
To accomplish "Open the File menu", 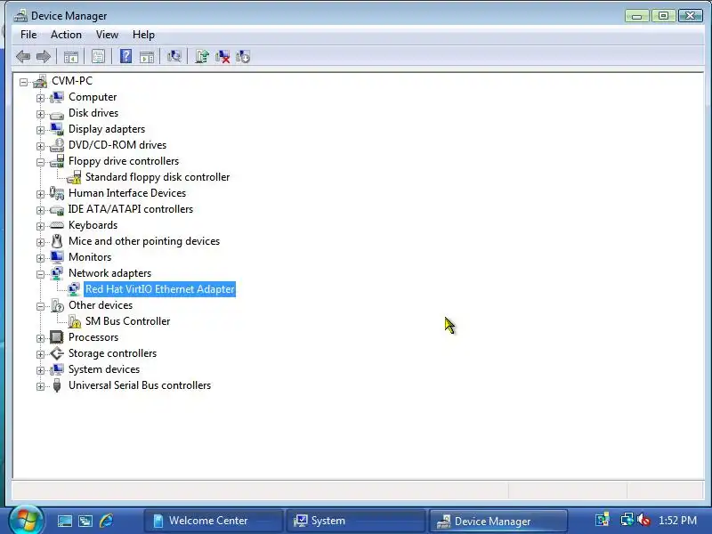I will click(x=28, y=35).
